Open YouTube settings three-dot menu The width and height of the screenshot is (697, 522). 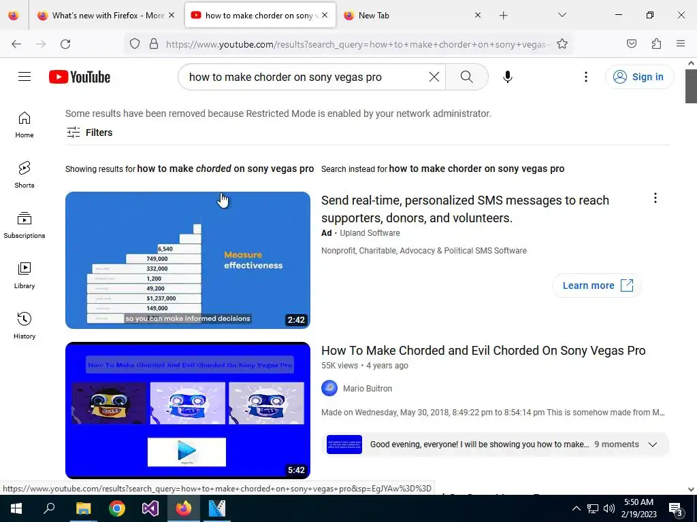(x=585, y=77)
